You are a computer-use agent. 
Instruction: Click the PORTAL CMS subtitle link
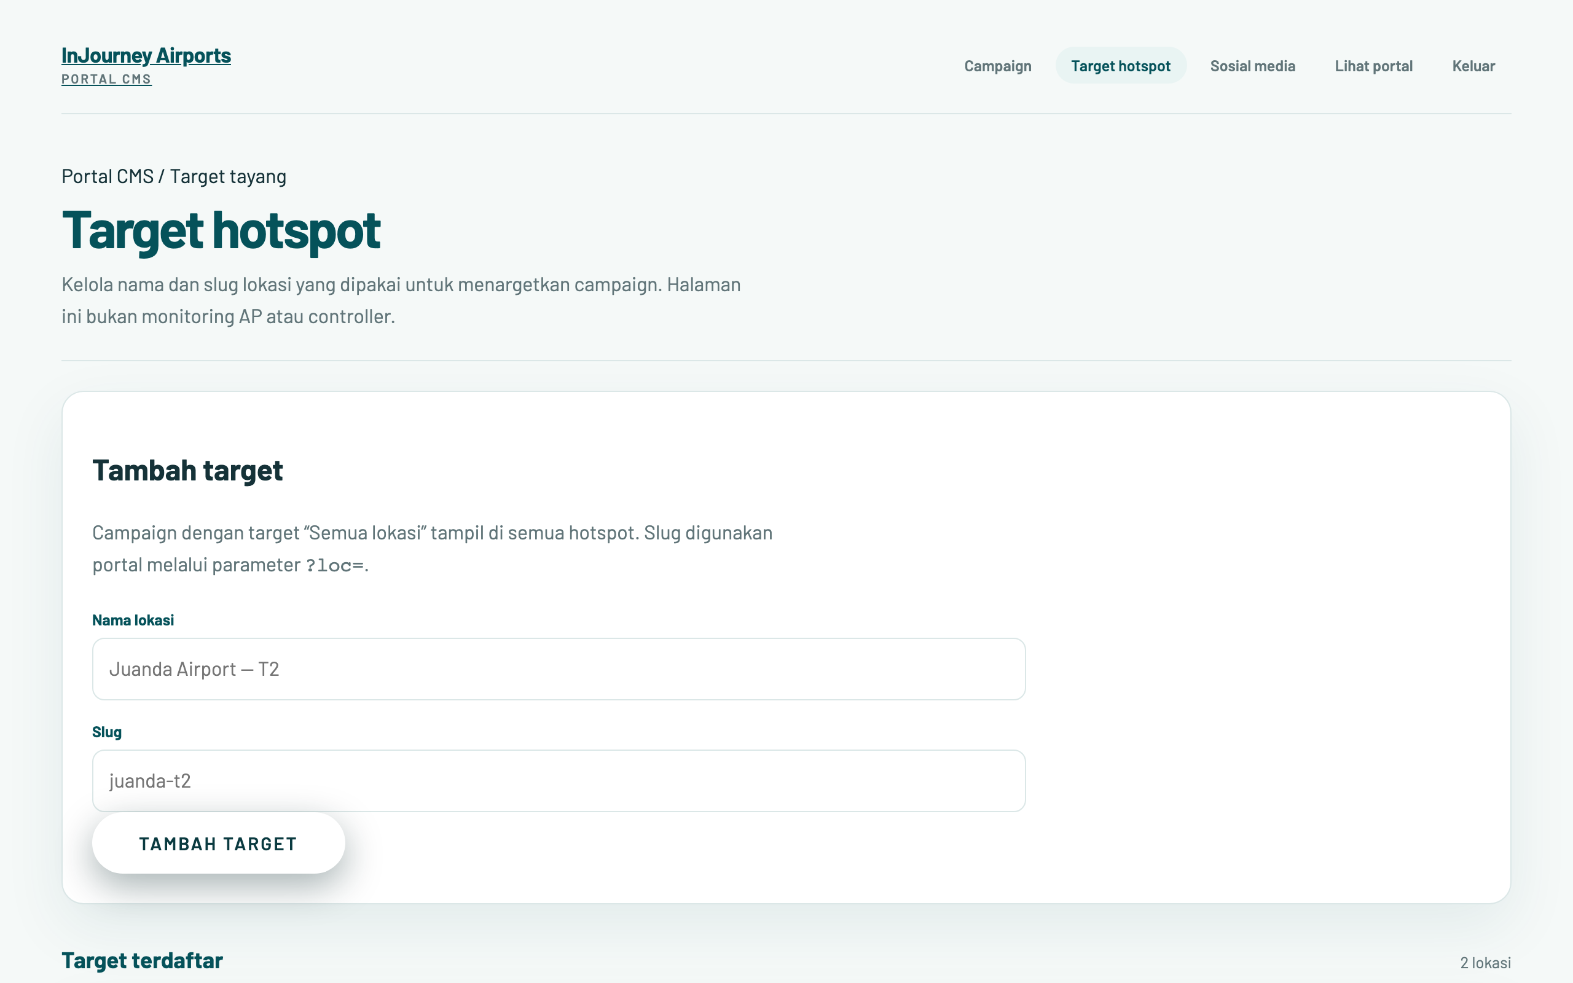tap(106, 79)
